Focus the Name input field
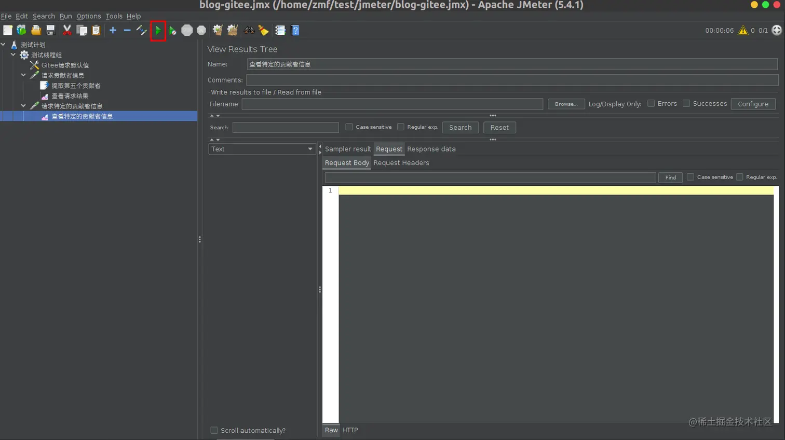Image resolution: width=785 pixels, height=440 pixels. 512,64
